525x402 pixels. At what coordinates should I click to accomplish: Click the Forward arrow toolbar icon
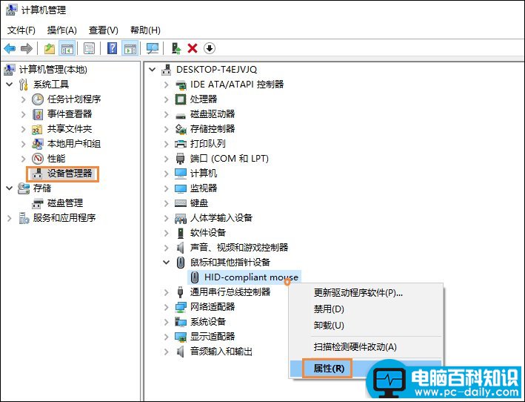pyautogui.click(x=27, y=49)
